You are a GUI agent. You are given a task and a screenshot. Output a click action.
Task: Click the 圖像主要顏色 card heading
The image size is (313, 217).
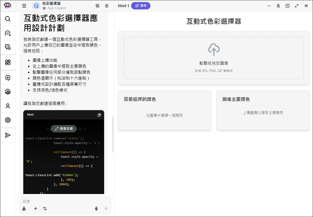236,99
